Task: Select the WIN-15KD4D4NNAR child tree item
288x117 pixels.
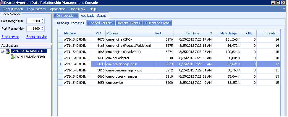Action: tap(31, 57)
